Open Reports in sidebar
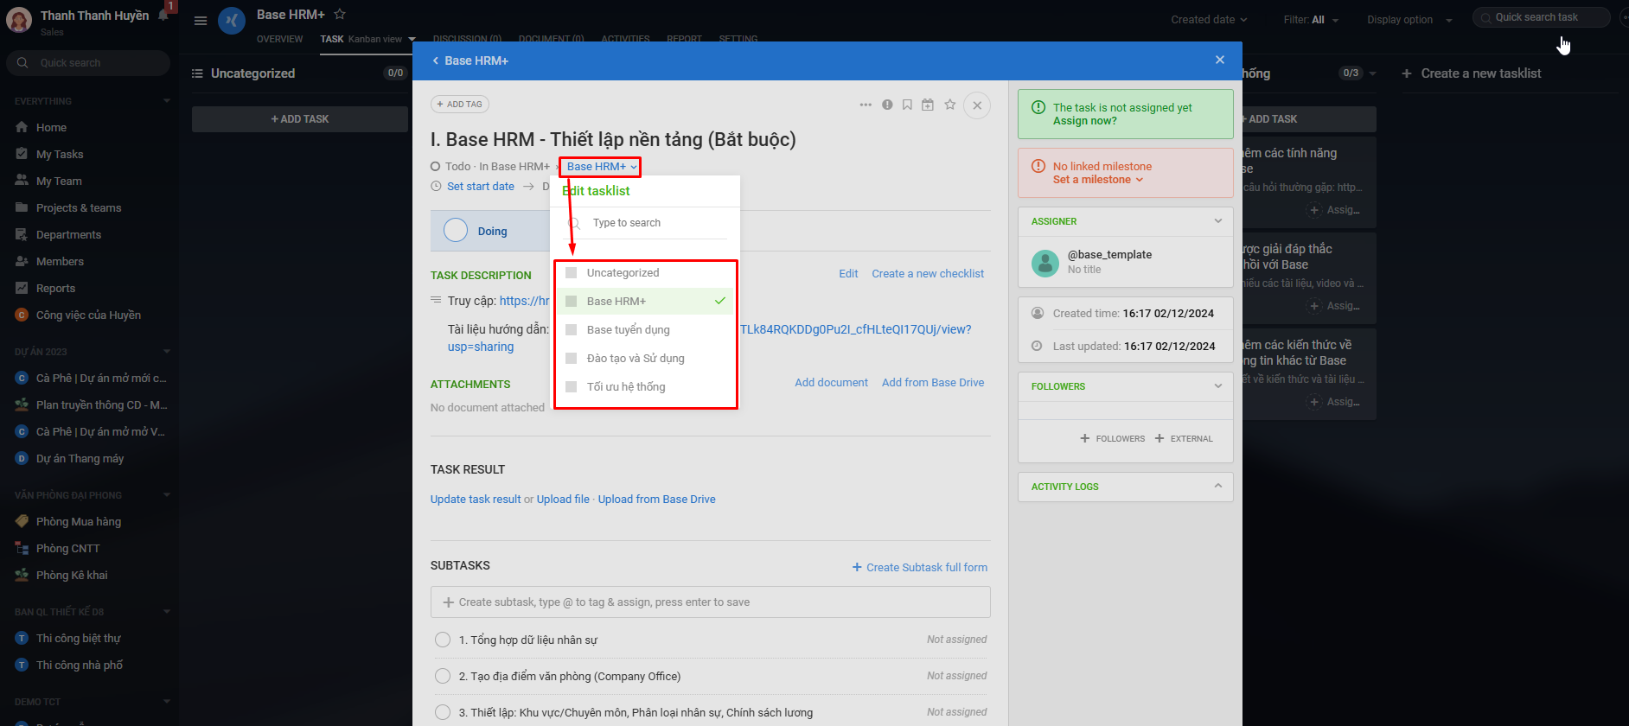The width and height of the screenshot is (1629, 726). (x=55, y=288)
